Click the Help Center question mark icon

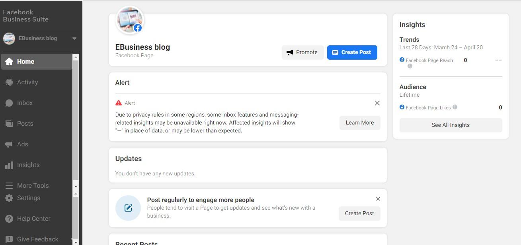[9, 219]
